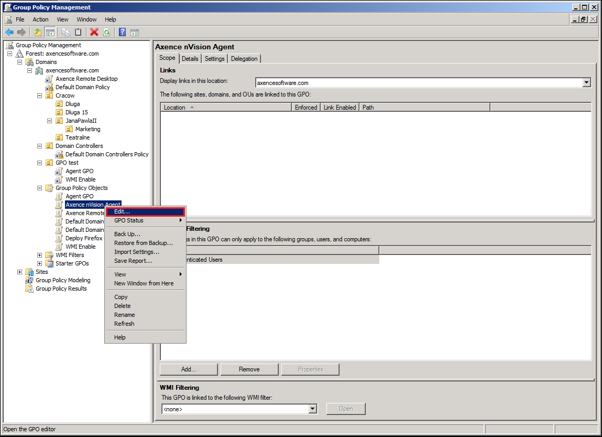This screenshot has width=602, height=437.
Task: Toggle the Show/Hide Console Tree icon
Action: pos(50,32)
